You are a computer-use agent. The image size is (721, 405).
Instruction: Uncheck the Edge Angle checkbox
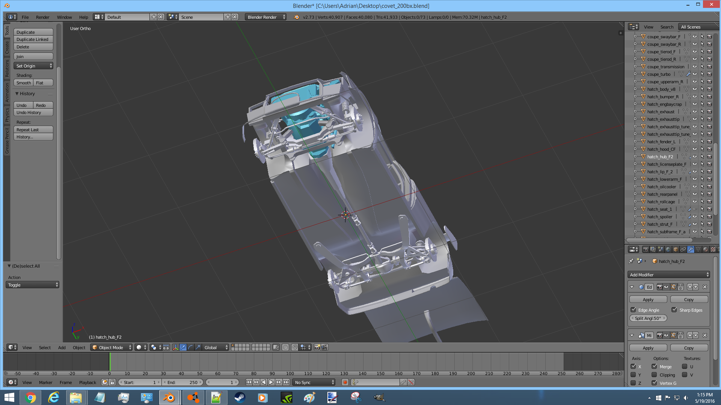(x=634, y=310)
